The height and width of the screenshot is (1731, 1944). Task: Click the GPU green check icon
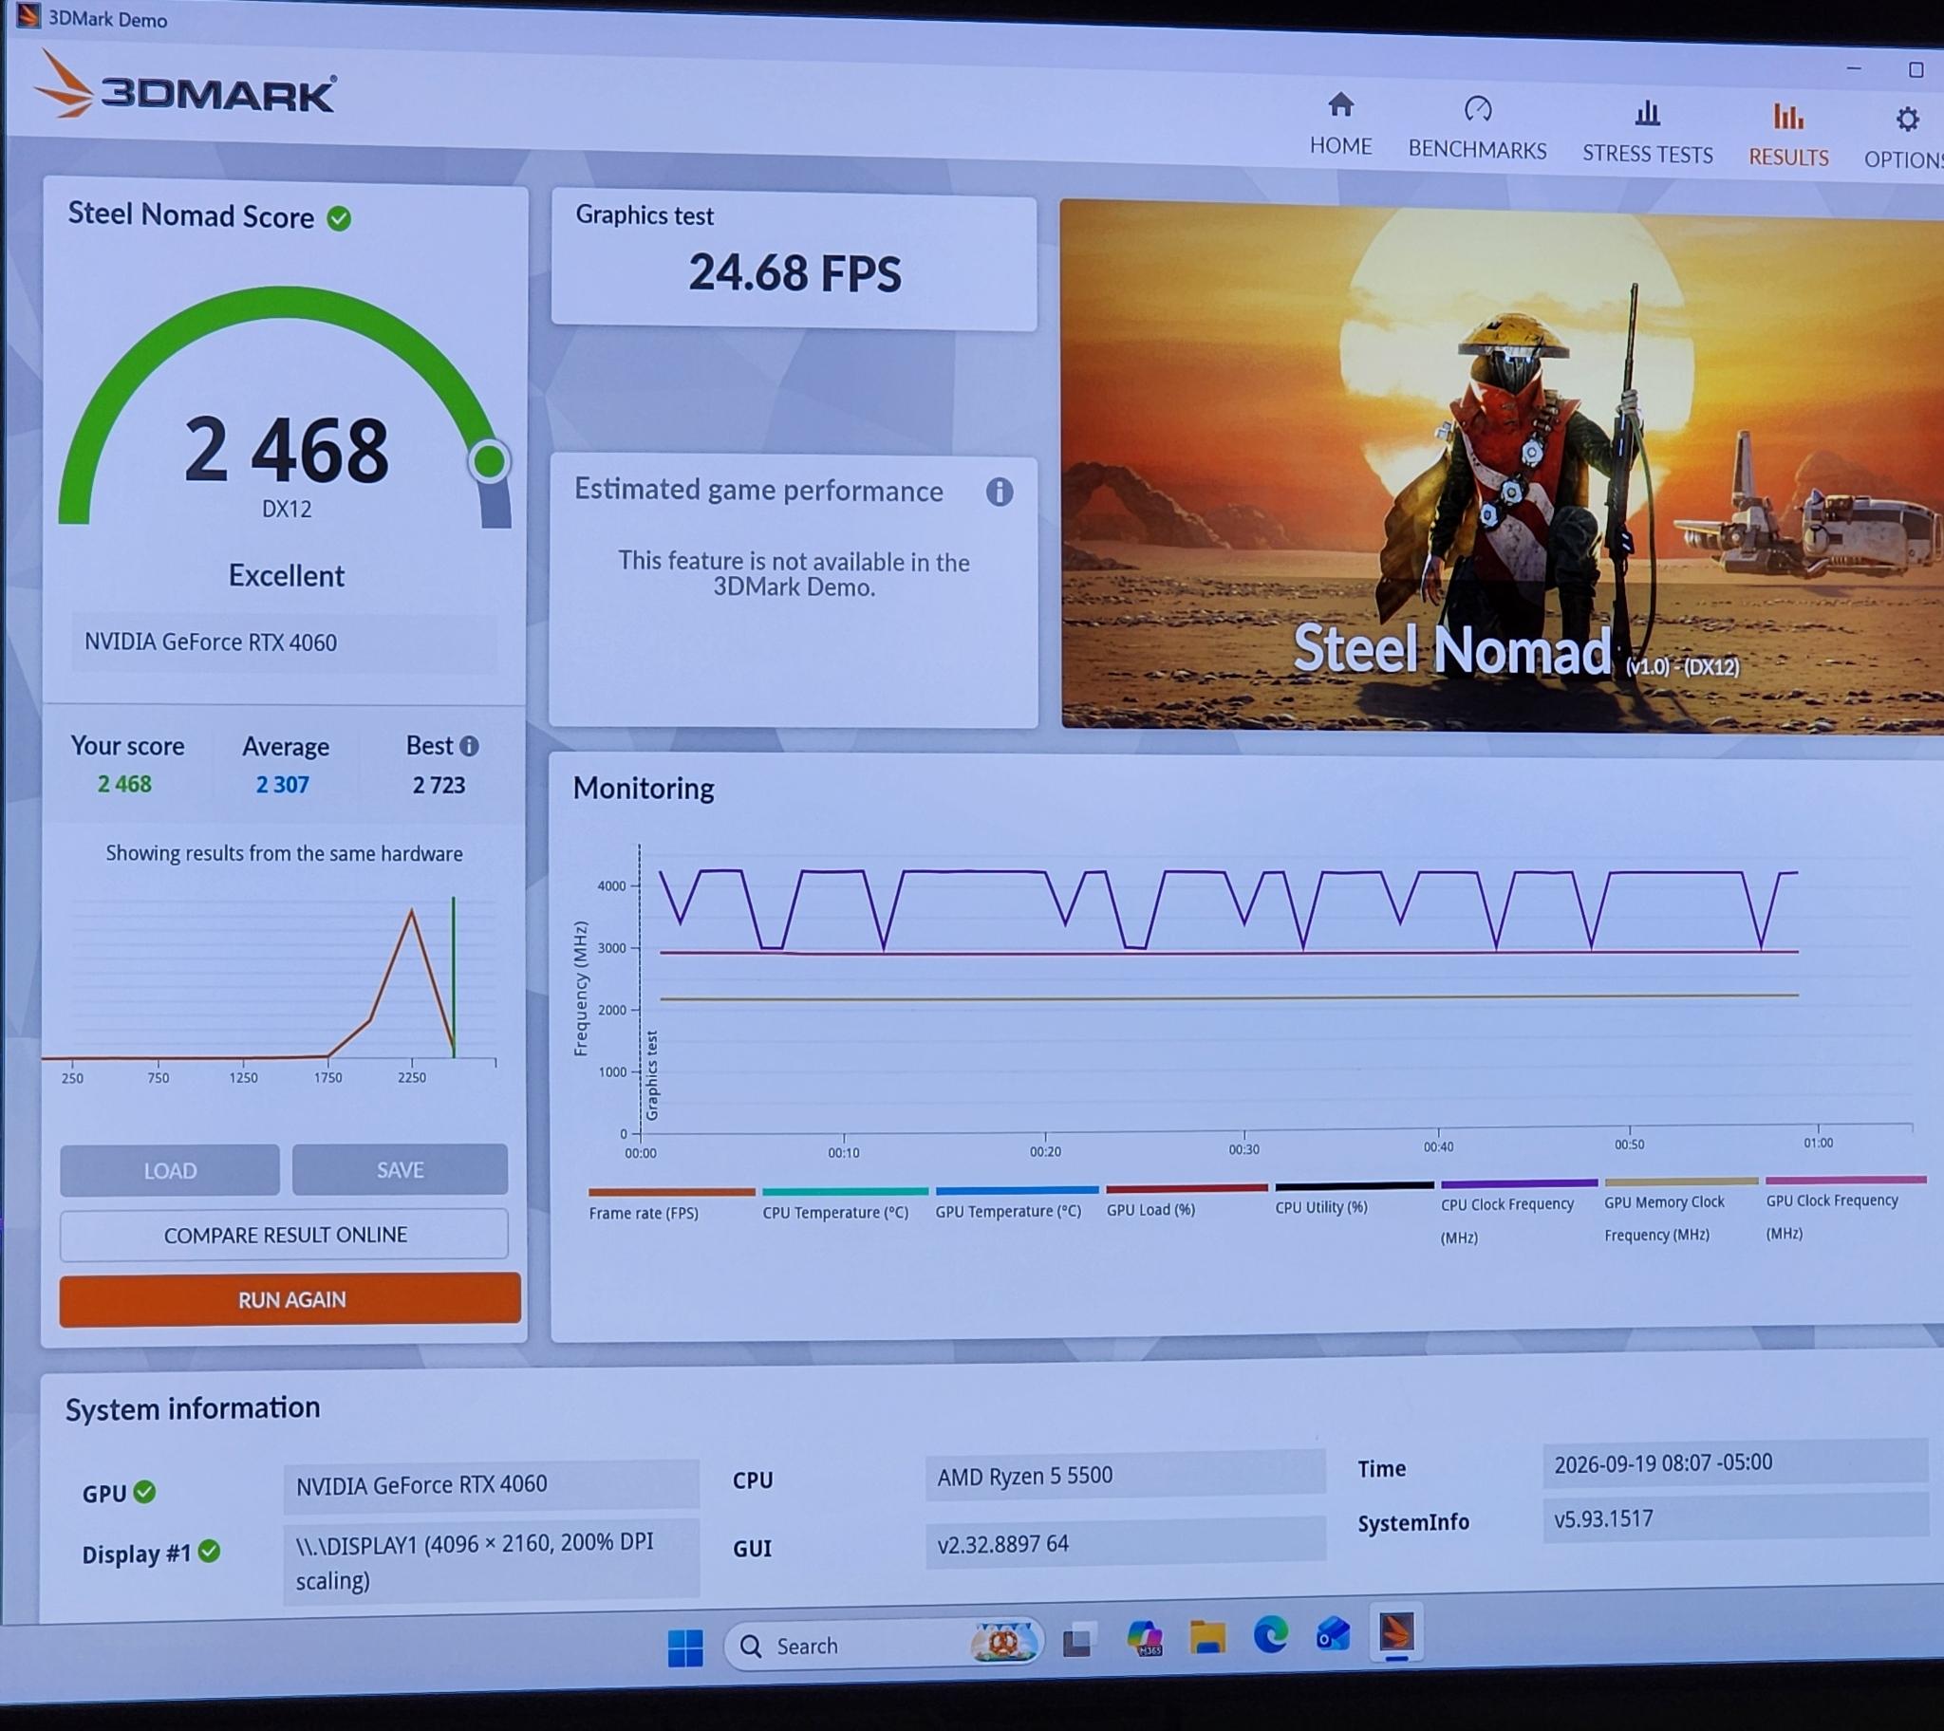[144, 1491]
